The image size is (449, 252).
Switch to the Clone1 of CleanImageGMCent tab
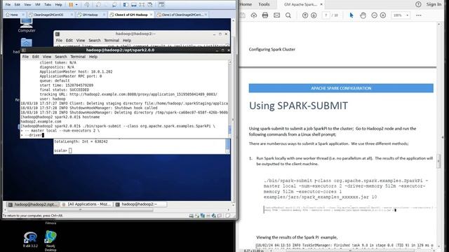[x=182, y=15]
